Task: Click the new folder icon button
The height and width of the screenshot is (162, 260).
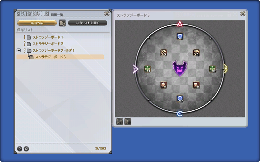Action: 62,23
